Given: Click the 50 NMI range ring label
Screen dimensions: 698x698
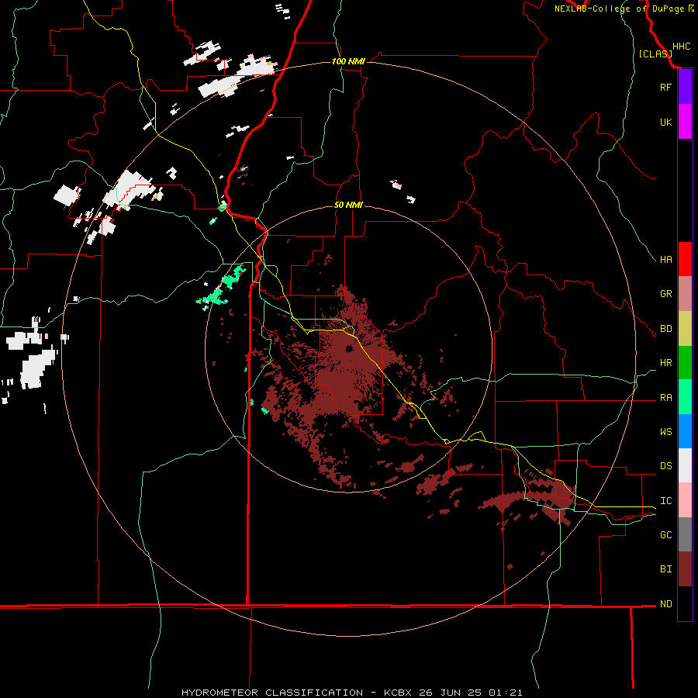Looking at the screenshot, I should click(348, 205).
